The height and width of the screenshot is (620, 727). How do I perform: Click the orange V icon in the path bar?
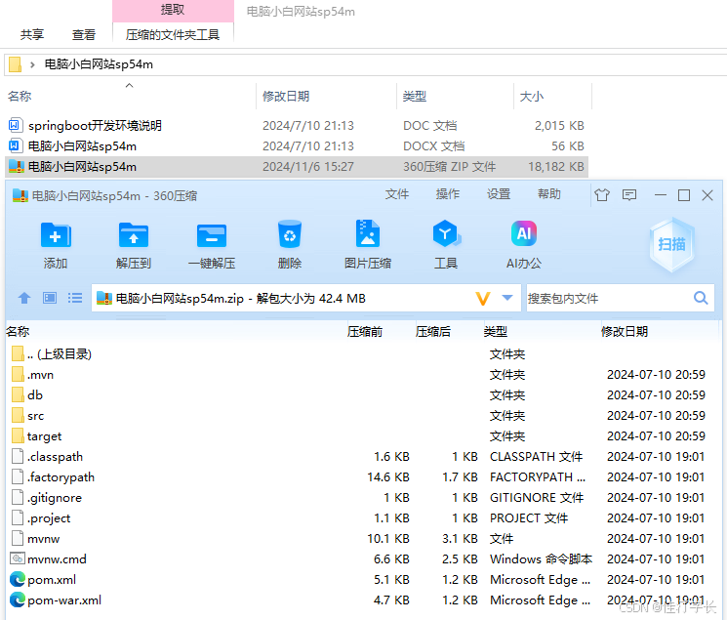click(x=483, y=298)
